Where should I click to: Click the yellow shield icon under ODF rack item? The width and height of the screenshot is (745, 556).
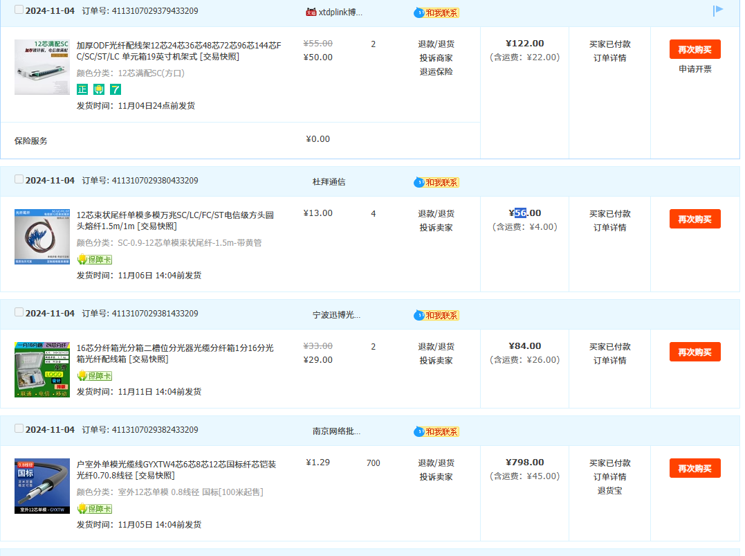point(99,89)
